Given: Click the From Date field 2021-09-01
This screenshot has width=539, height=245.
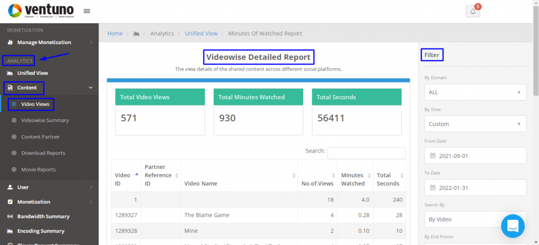Looking at the screenshot, I should [475, 156].
